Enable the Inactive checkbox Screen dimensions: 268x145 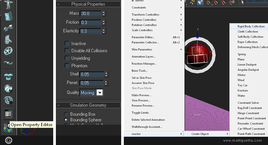point(67,43)
